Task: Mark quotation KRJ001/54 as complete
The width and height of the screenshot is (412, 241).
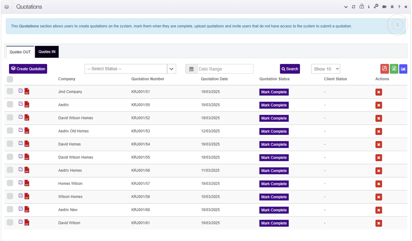Action: point(274,144)
